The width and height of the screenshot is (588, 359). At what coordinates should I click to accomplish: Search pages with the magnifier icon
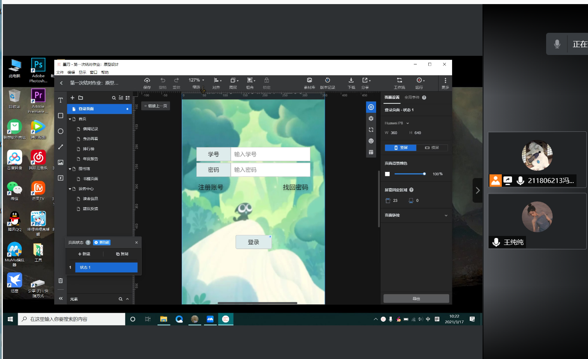coord(114,98)
